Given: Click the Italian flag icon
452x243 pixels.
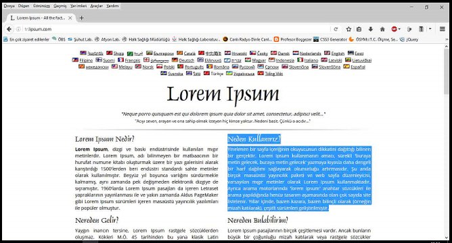Looking at the screenshot, I should [300, 60].
